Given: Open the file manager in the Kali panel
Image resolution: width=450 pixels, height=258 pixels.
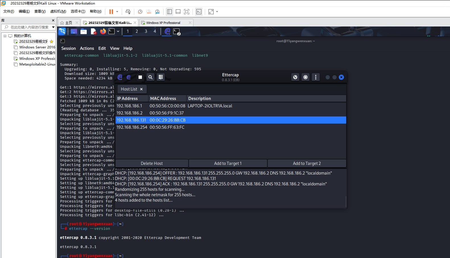Looking at the screenshot, I should (x=84, y=31).
